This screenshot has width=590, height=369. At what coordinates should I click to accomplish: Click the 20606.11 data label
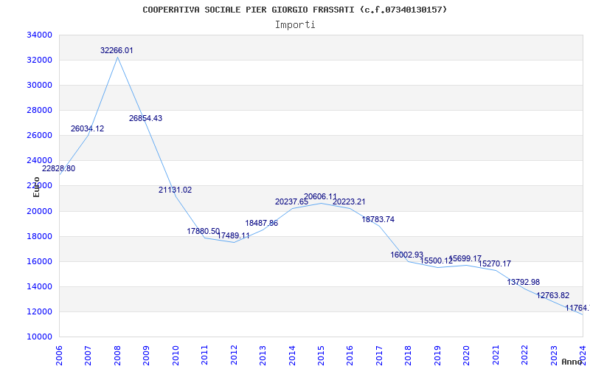321,196
